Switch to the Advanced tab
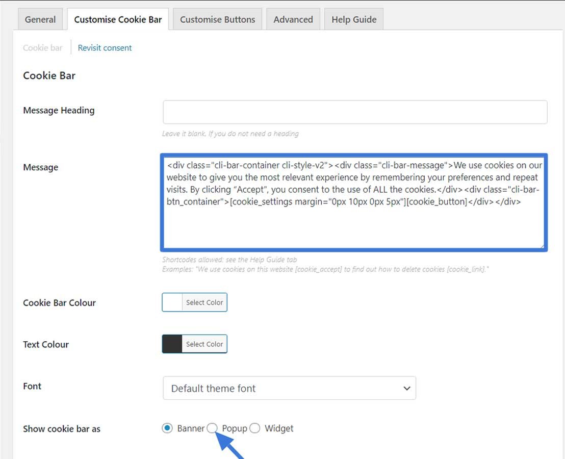 coord(293,19)
